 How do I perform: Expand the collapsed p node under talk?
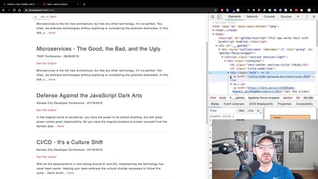click(231, 84)
